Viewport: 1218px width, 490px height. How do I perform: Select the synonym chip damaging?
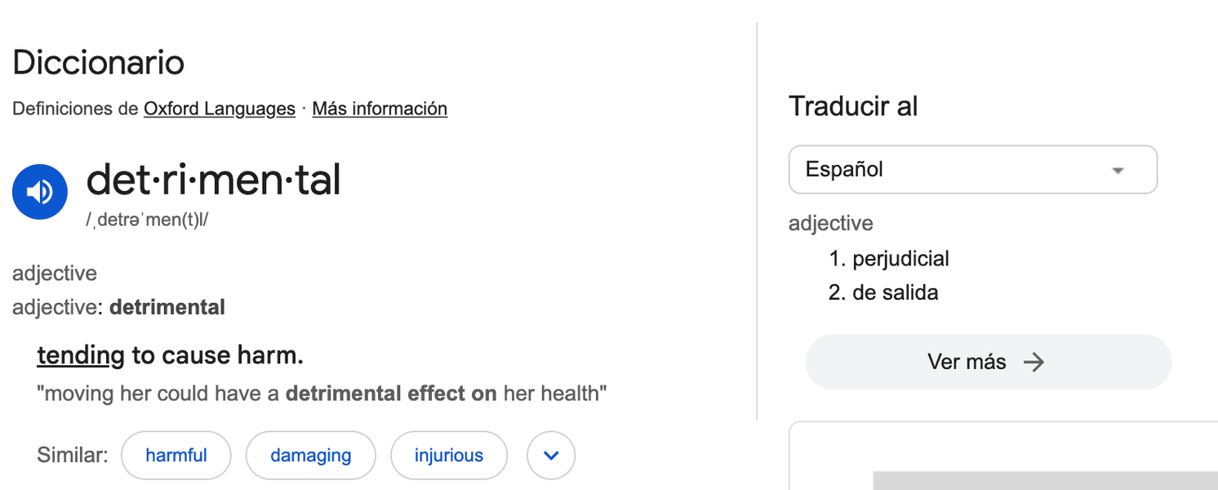[311, 455]
